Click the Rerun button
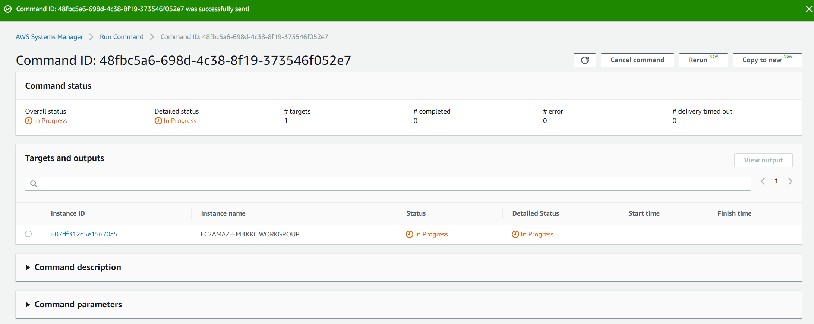814x324 pixels. tap(703, 60)
